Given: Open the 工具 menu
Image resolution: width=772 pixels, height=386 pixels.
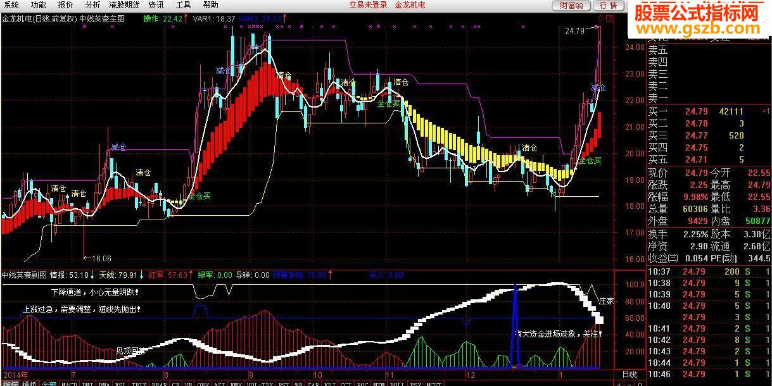Looking at the screenshot, I should pos(183,4).
